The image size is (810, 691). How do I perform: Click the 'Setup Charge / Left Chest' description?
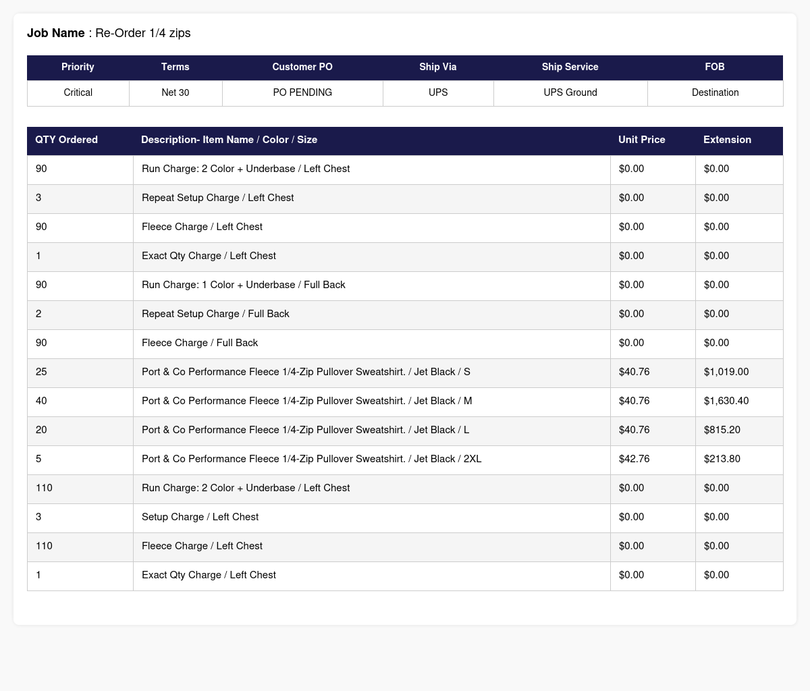(x=200, y=517)
